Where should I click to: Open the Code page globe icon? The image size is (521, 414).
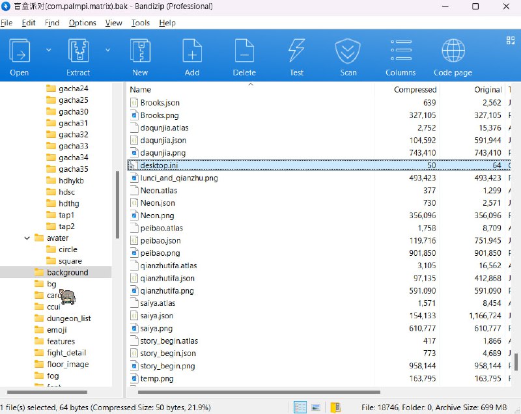pyautogui.click(x=453, y=51)
